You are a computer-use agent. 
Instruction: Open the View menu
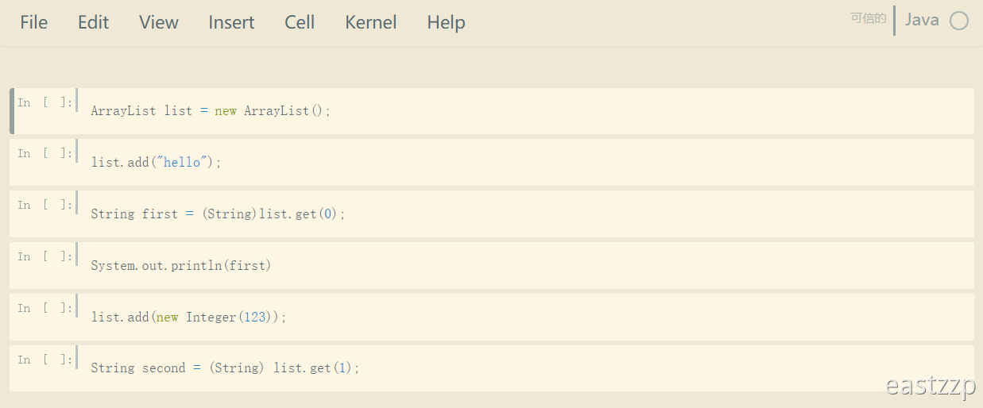[x=159, y=22]
